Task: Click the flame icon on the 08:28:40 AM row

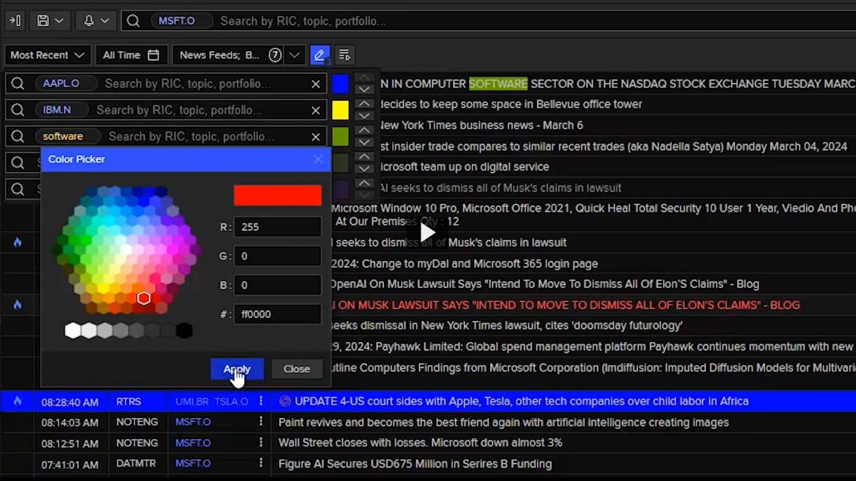Action: [17, 402]
